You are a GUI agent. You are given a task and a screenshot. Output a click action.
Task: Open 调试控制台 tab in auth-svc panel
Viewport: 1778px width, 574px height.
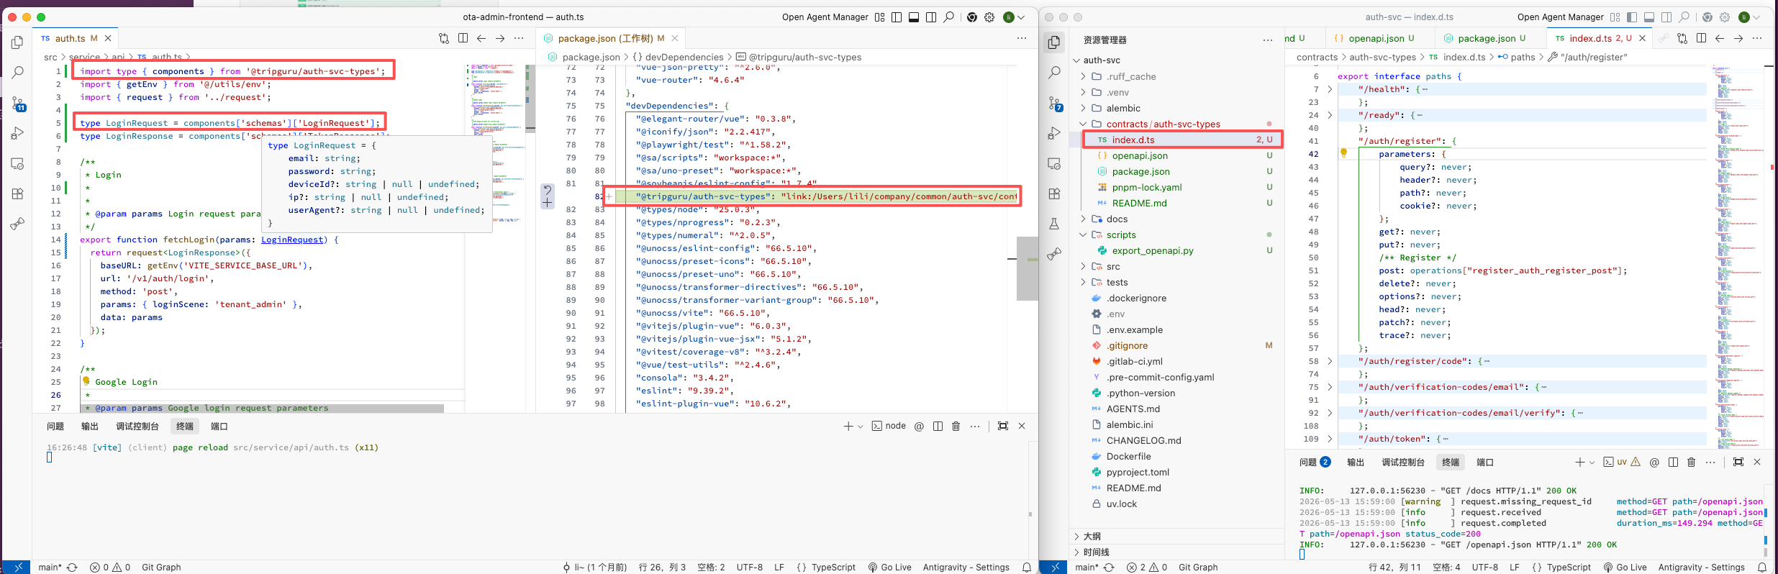tap(1403, 463)
